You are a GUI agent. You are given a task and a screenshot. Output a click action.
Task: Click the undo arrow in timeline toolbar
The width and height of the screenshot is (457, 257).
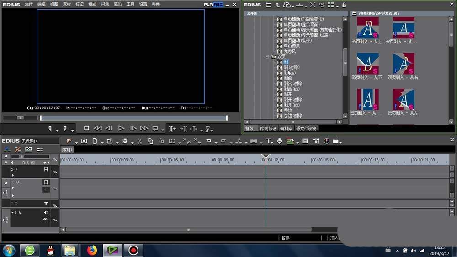pyautogui.click(x=209, y=141)
